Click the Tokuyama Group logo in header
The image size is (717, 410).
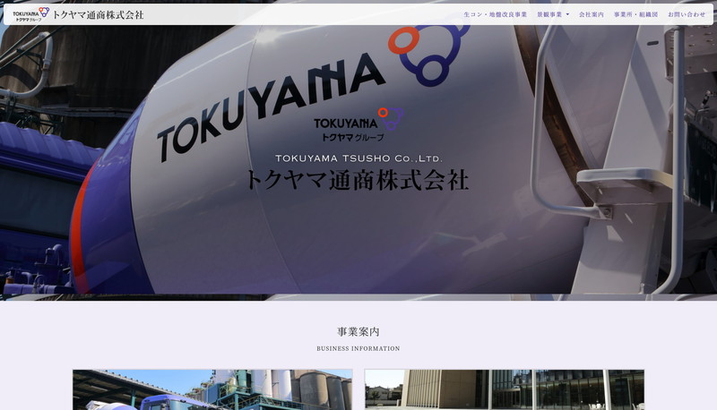[x=30, y=14]
